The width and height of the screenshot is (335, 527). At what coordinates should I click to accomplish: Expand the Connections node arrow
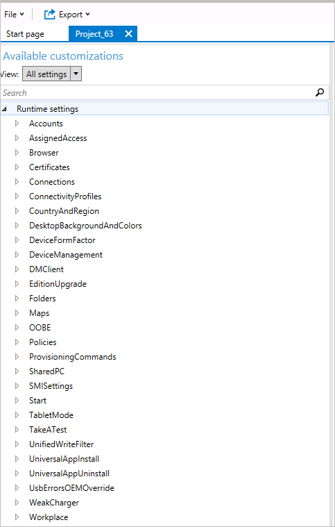[17, 182]
